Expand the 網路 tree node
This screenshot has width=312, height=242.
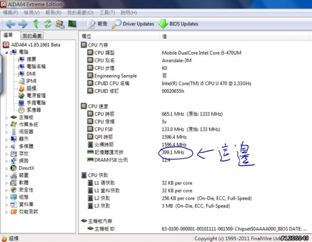click(6, 161)
